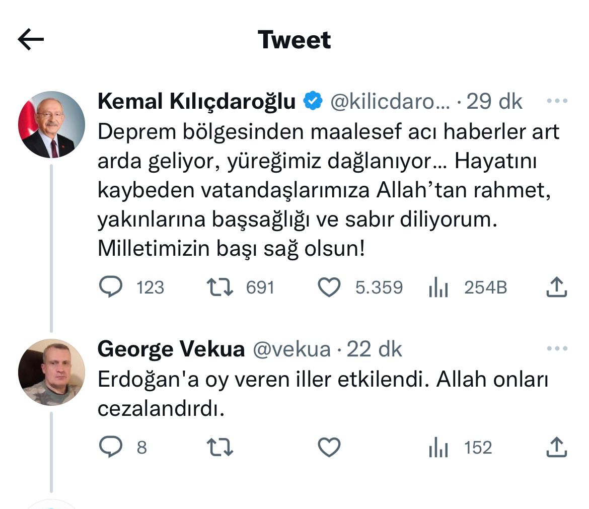Retweet Kemal Kılıçdaroğlu's tweet

[x=220, y=287]
